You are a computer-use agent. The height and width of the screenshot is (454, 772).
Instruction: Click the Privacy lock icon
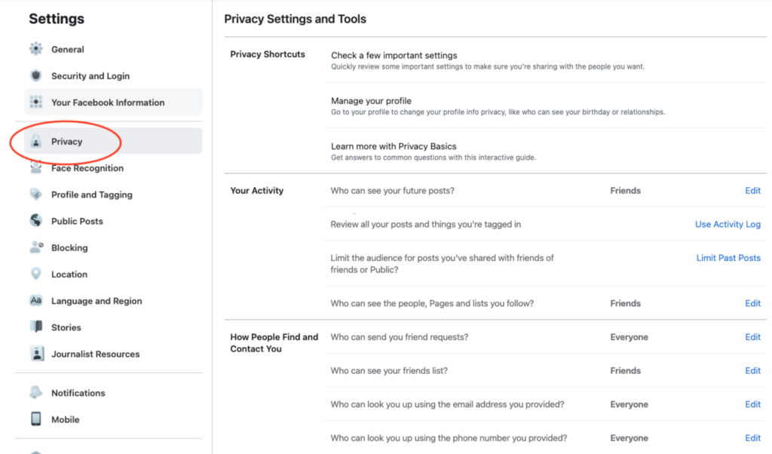[x=36, y=141]
